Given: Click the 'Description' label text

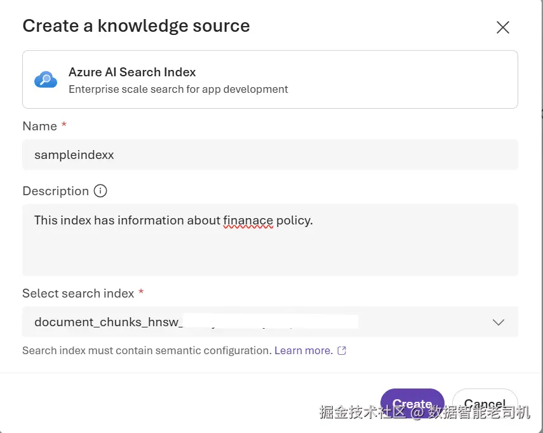Looking at the screenshot, I should (55, 191).
